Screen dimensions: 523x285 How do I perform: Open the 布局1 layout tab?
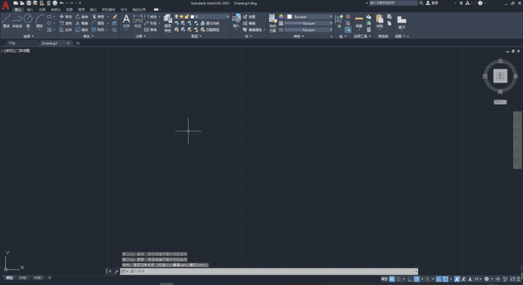[x=23, y=278]
